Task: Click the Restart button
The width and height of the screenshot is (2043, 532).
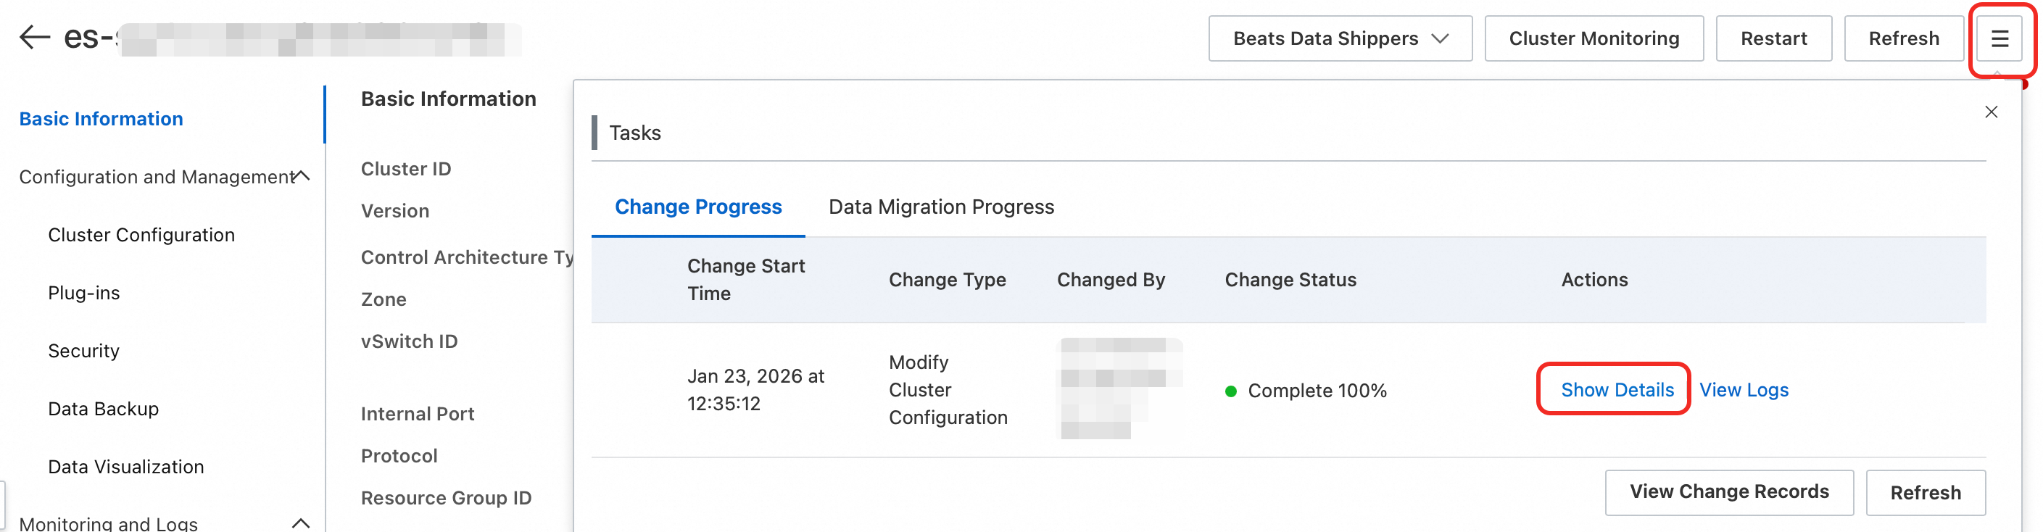Action: pyautogui.click(x=1773, y=39)
